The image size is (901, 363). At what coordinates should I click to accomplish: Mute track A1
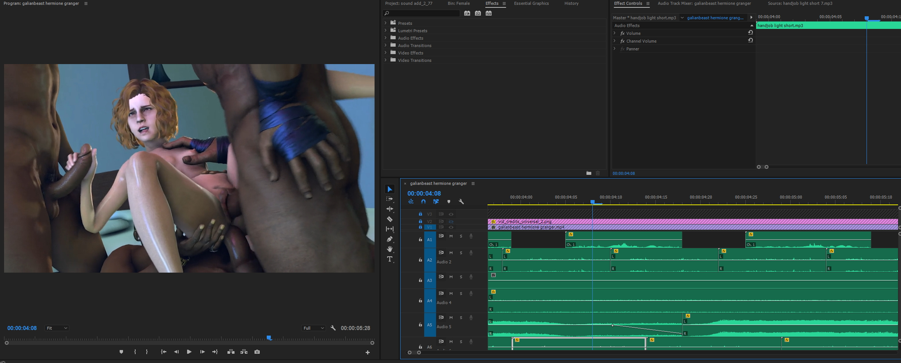[451, 236]
